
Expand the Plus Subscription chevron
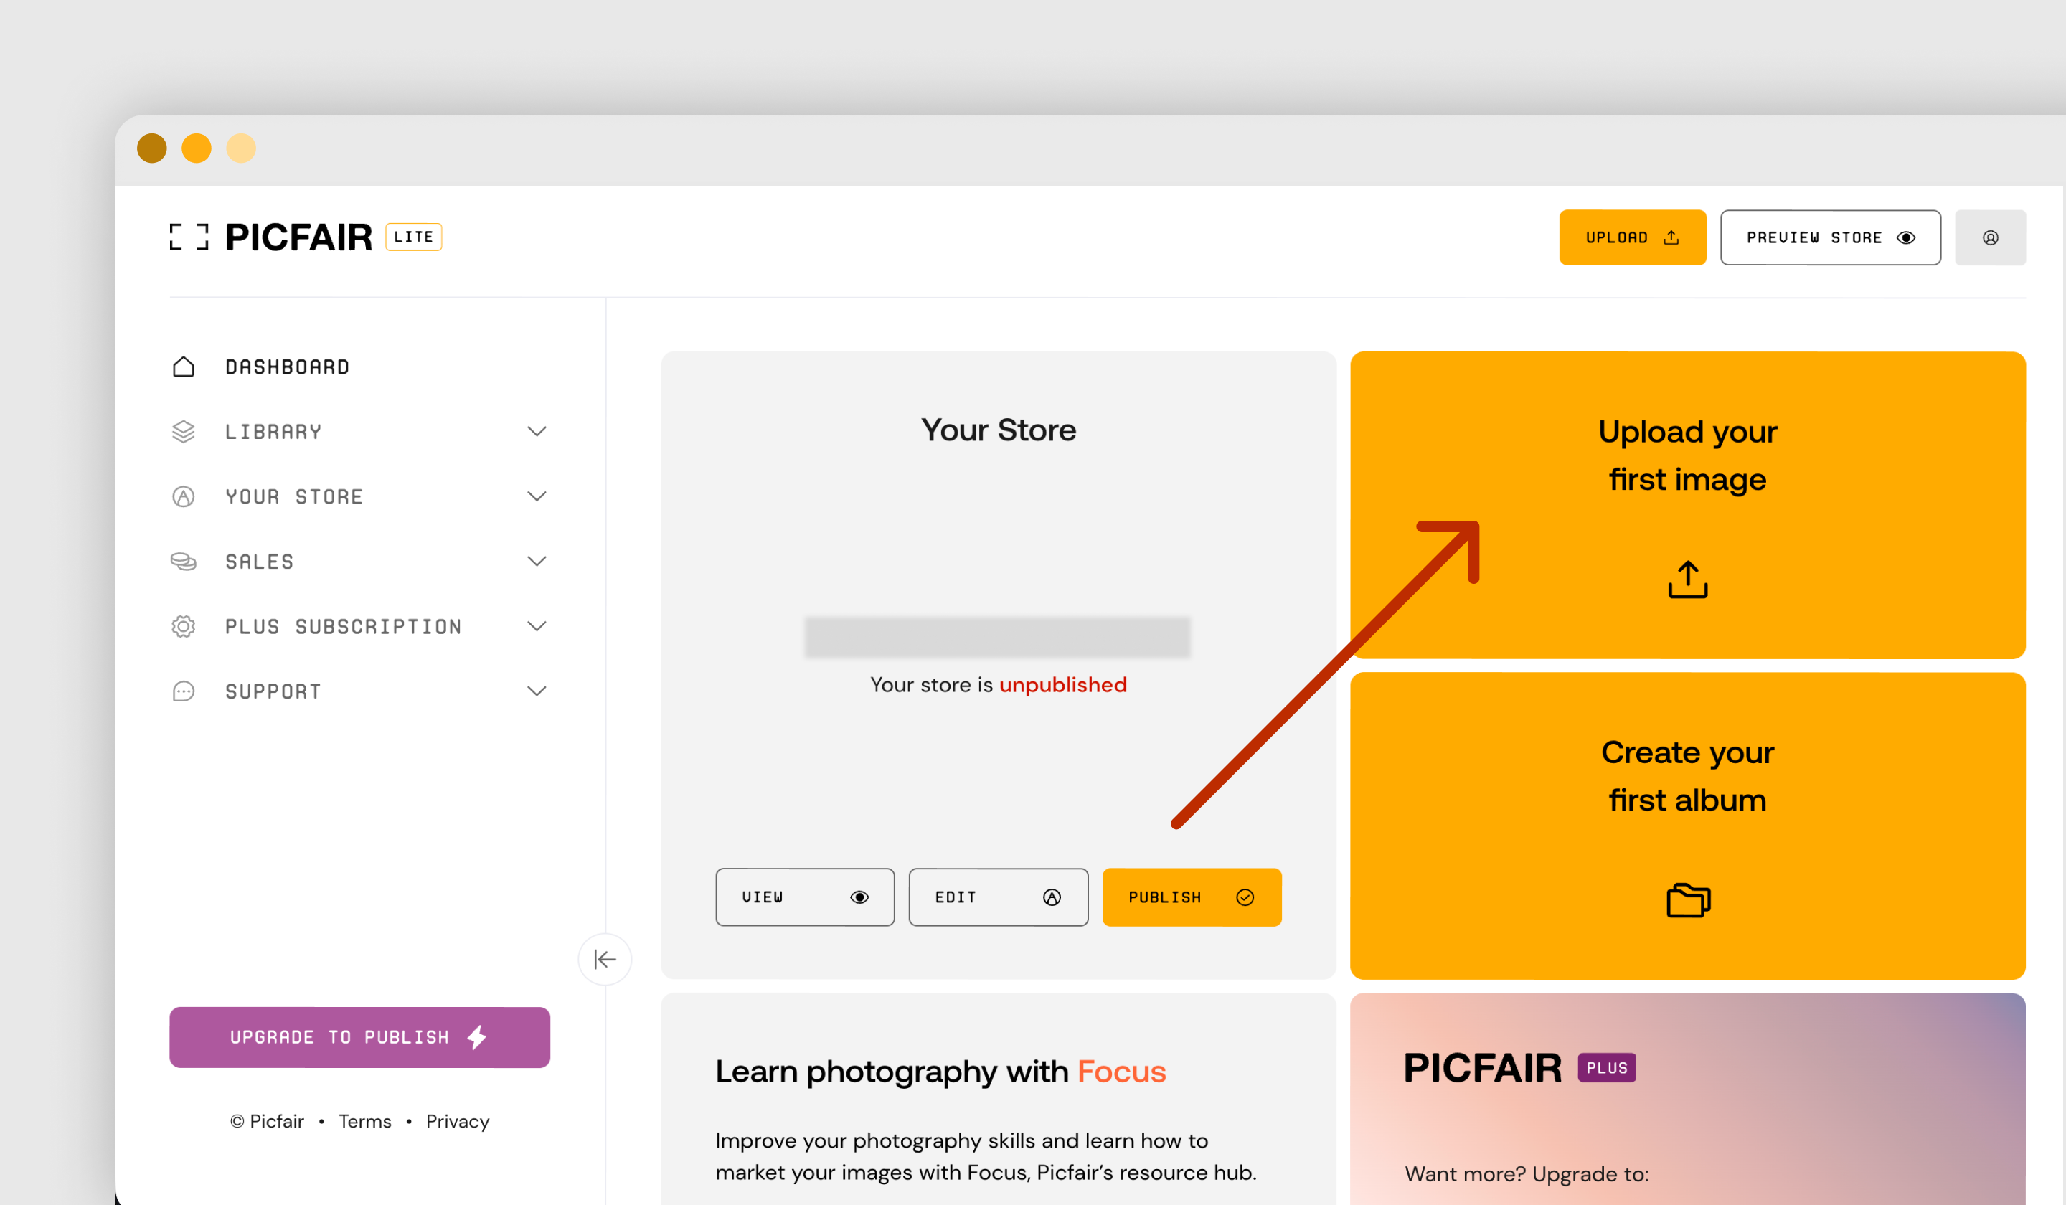537,626
